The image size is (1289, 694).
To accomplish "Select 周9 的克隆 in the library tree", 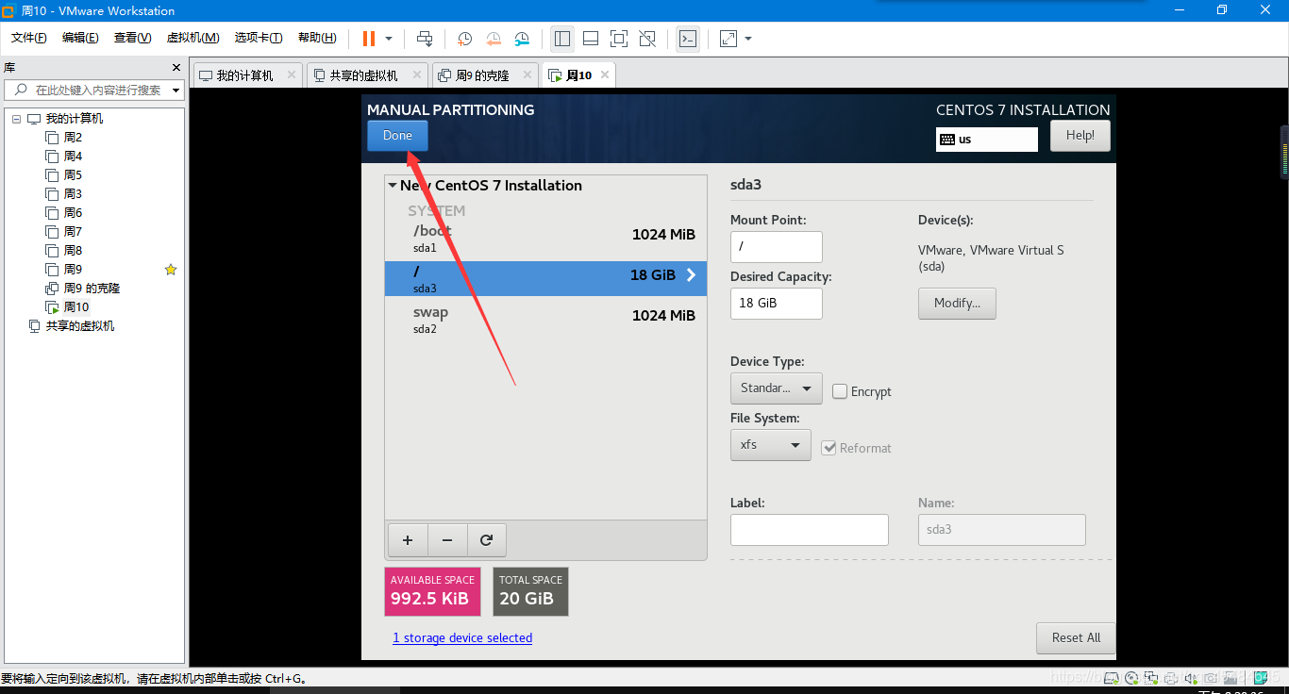I will point(82,289).
